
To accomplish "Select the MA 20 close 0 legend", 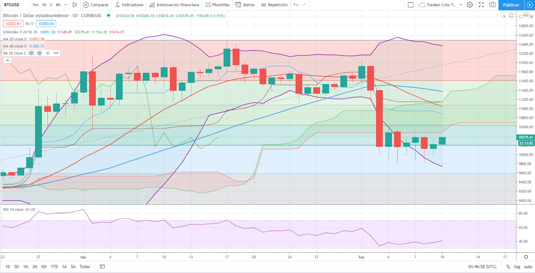I will point(15,39).
